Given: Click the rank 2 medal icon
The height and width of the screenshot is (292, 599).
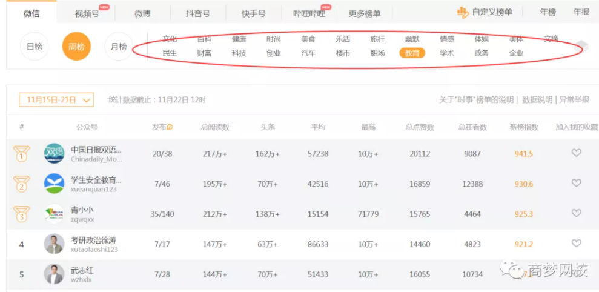Looking at the screenshot, I should point(21,184).
